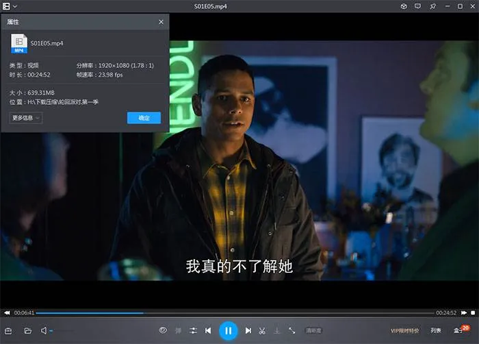Viewport: 479px width, 344px height.
Task: Toggle the eye viewing mode icon
Action: [x=163, y=330]
